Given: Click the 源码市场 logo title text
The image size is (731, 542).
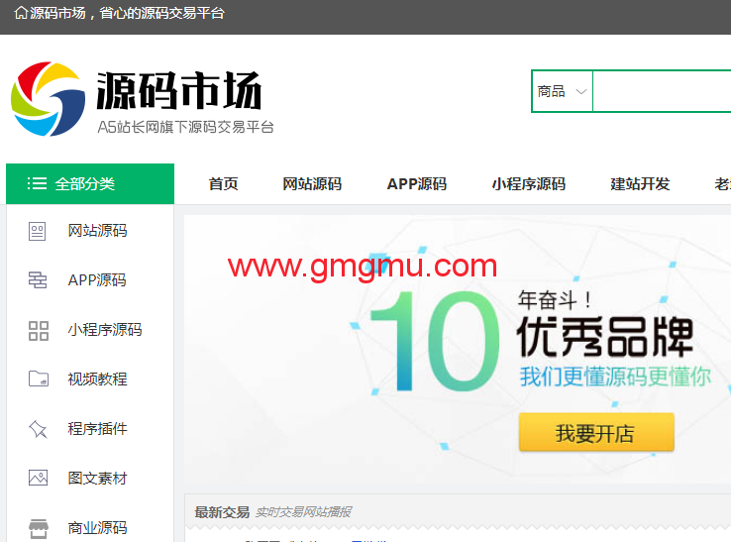Looking at the screenshot, I should tap(178, 90).
